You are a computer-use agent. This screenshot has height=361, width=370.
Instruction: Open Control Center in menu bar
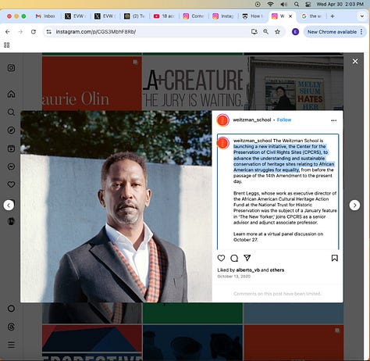click(x=308, y=4)
